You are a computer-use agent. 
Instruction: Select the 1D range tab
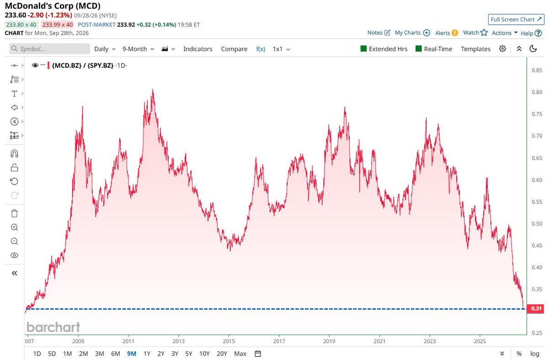click(37, 354)
